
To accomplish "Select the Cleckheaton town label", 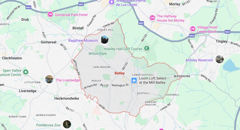I will 12,58.
